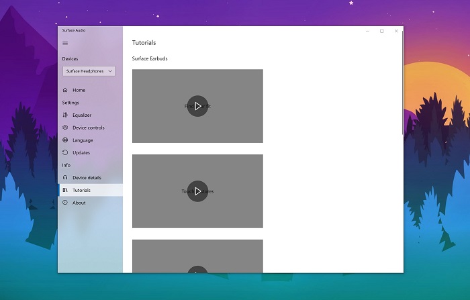Toggle the hamburger navigation menu
Image resolution: width=470 pixels, height=300 pixels.
pyautogui.click(x=65, y=43)
